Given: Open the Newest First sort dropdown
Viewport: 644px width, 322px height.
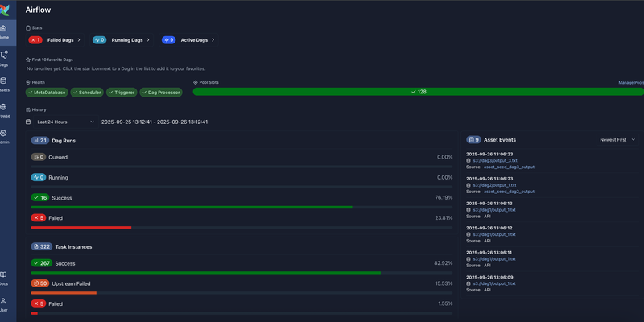Looking at the screenshot, I should pyautogui.click(x=617, y=139).
